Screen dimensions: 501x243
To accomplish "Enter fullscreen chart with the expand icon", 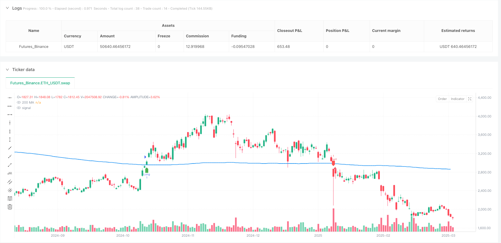I will [470, 99].
